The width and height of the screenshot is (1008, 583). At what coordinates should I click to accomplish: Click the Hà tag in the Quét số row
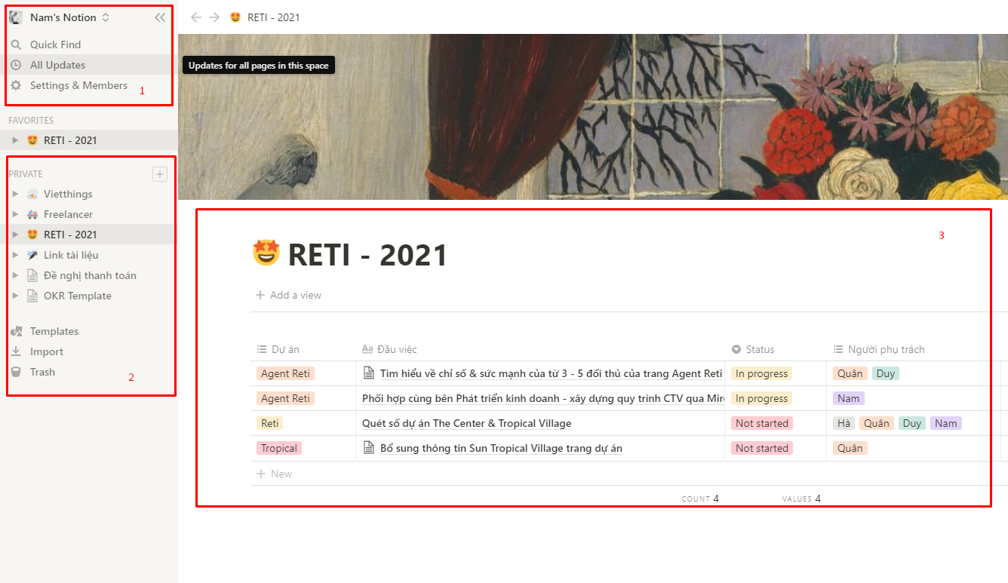pos(844,423)
